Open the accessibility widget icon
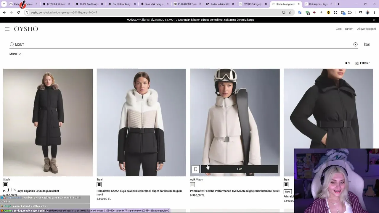Screen dimensions: 379x213 click(8, 190)
